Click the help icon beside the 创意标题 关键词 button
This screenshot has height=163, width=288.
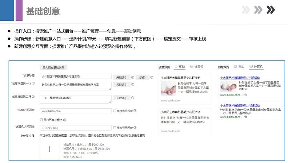pyautogui.click(x=133, y=77)
